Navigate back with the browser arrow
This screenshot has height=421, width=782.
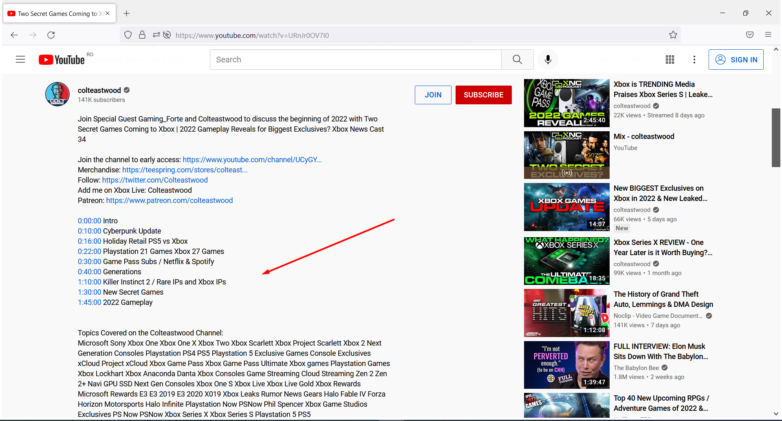(14, 35)
